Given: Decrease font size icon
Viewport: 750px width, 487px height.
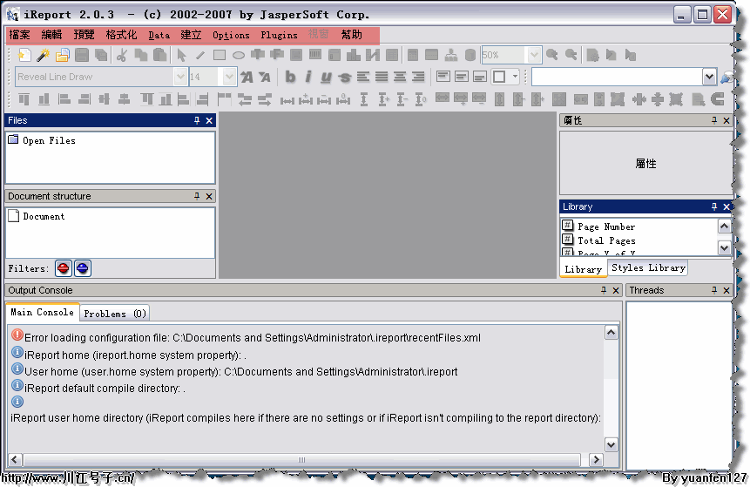Looking at the screenshot, I should coord(265,77).
